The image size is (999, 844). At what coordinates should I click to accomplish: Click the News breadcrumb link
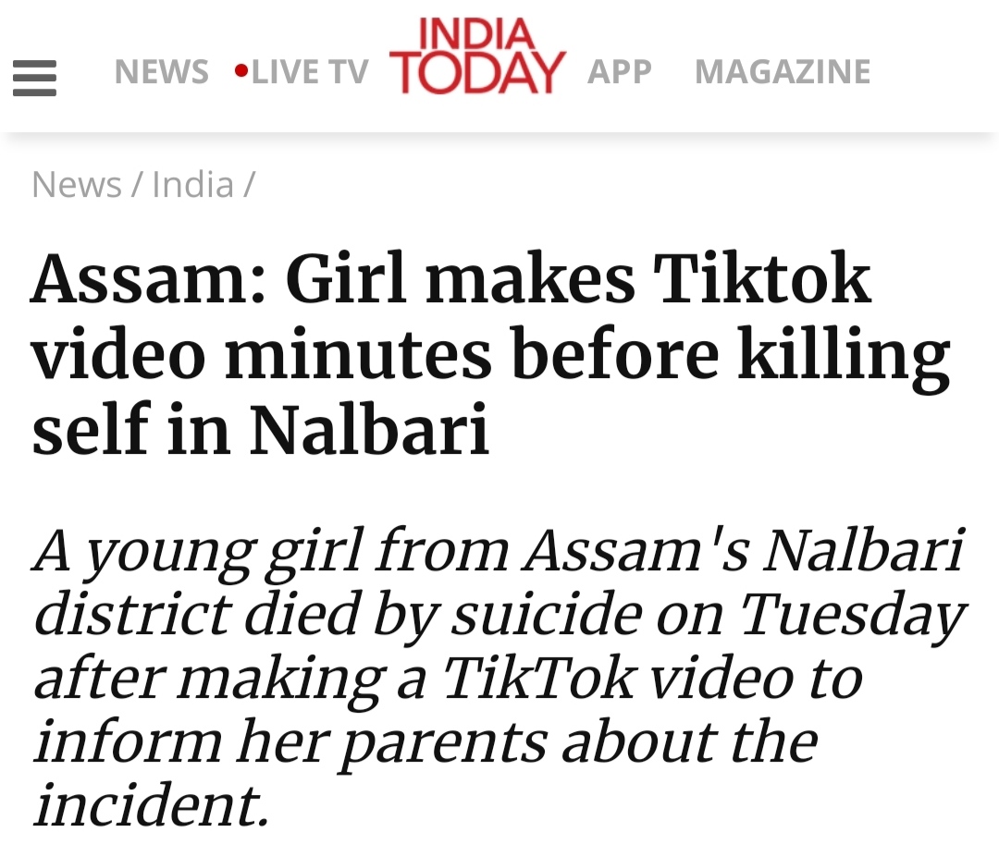pyautogui.click(x=77, y=185)
